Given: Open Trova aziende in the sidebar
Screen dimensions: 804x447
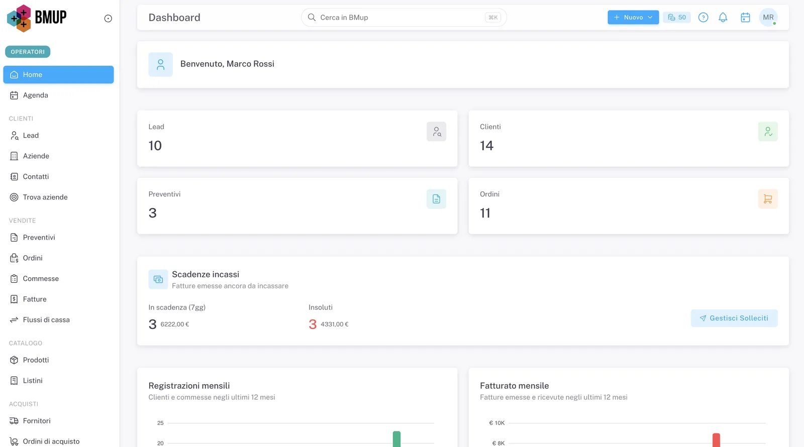Looking at the screenshot, I should [x=58, y=197].
